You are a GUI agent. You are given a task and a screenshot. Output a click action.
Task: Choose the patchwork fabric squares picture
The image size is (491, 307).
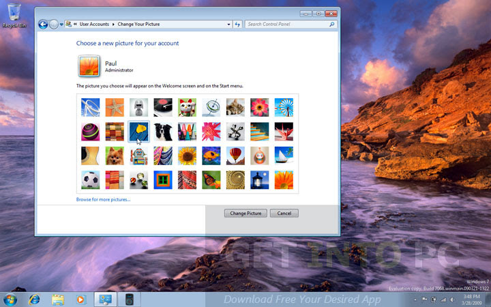click(115, 132)
